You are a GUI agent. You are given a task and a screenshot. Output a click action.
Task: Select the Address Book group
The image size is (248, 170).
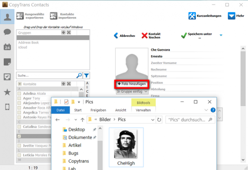pos(29,43)
